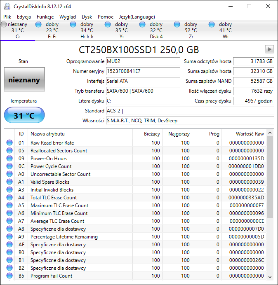Click the Nazwa atrybutu column header
The image size is (278, 285).
80,134
